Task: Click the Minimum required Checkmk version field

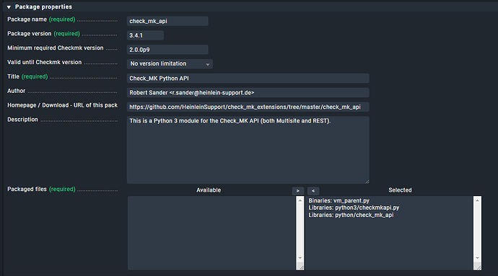Action: [167, 50]
